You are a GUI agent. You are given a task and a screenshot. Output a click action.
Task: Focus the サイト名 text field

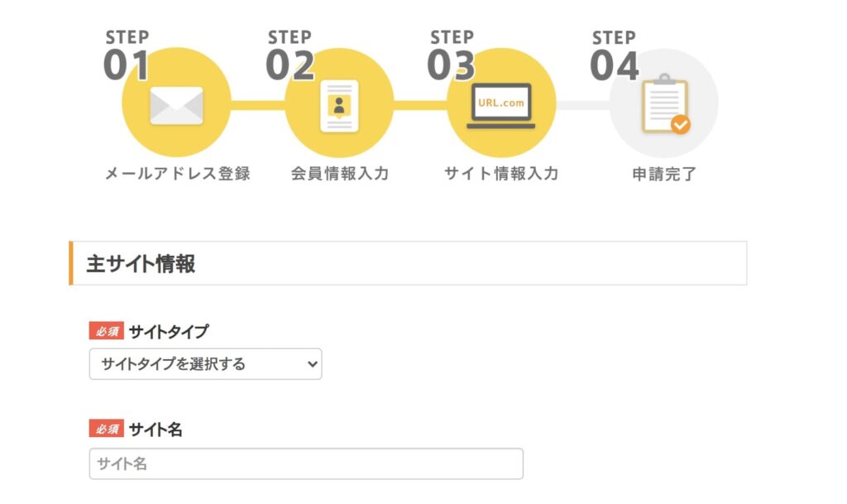click(306, 463)
